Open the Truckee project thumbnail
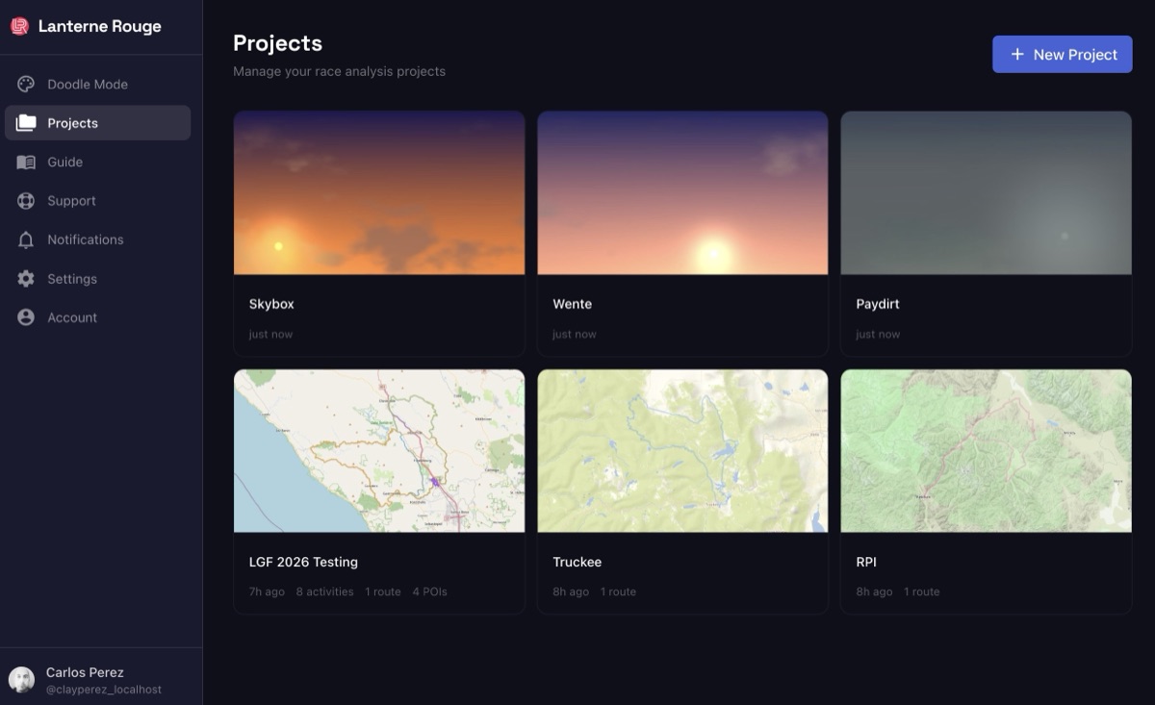 (x=682, y=450)
